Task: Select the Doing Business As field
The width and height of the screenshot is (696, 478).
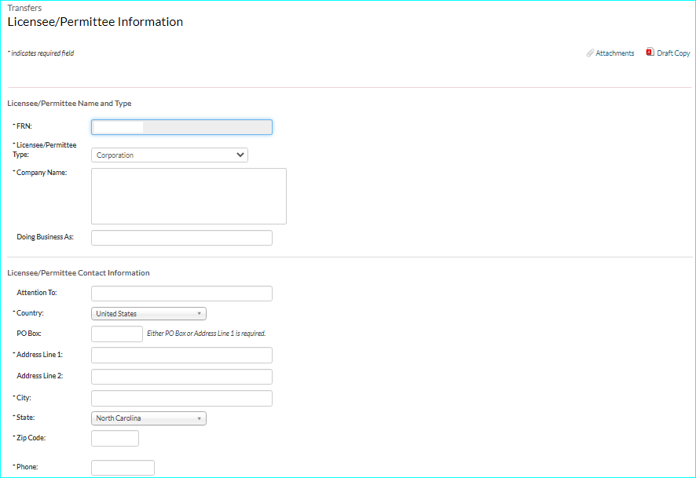Action: (181, 238)
